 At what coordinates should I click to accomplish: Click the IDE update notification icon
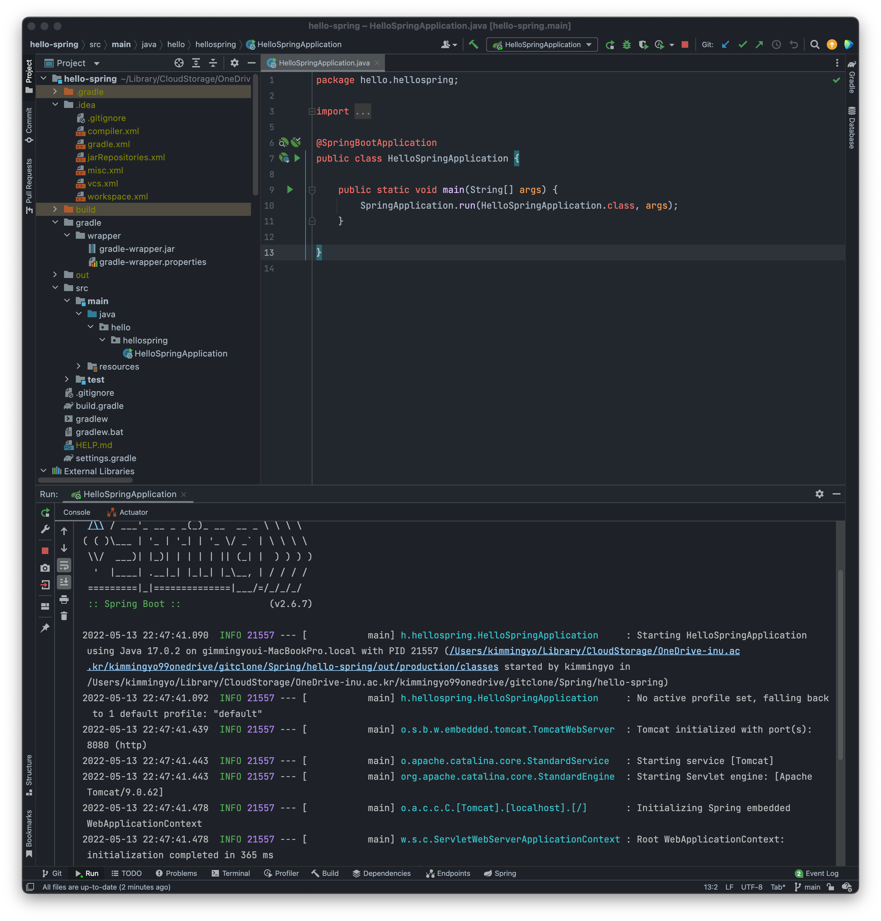tap(832, 44)
